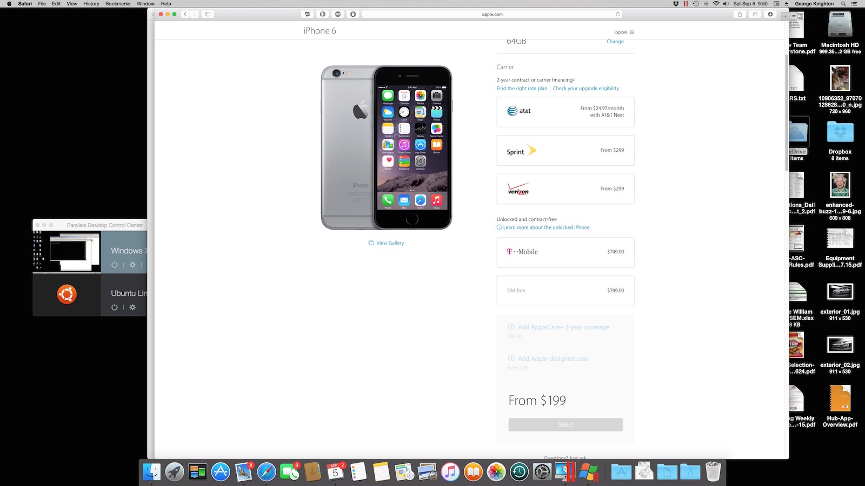The image size is (865, 486).
Task: Open Spotlight search
Action: coord(843,4)
